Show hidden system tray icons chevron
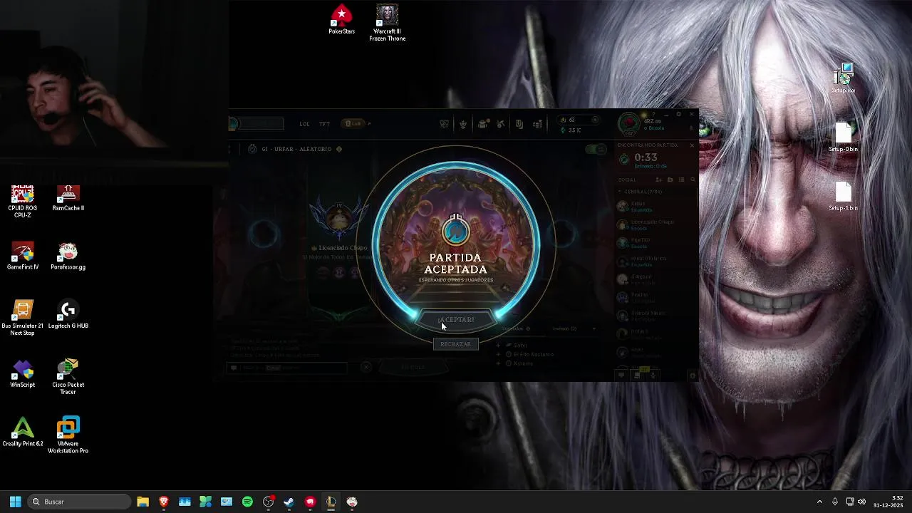Viewport: 912px width, 513px height. [x=819, y=502]
